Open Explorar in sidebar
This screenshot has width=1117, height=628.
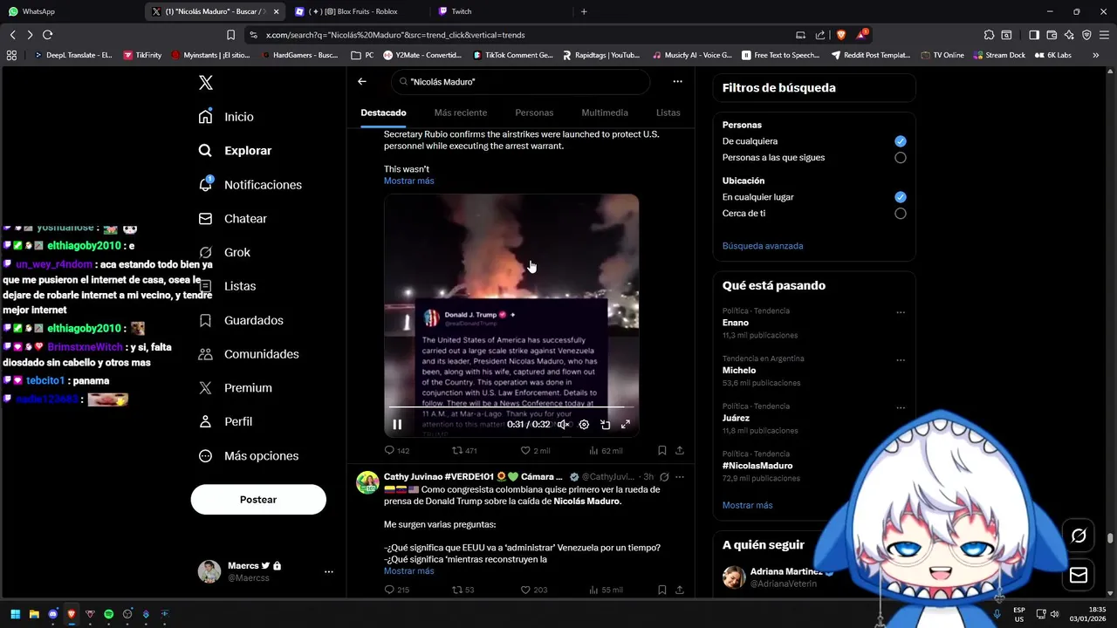[x=236, y=151]
